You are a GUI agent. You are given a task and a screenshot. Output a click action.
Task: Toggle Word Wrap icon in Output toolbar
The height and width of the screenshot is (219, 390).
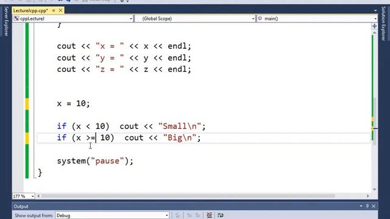221,215
